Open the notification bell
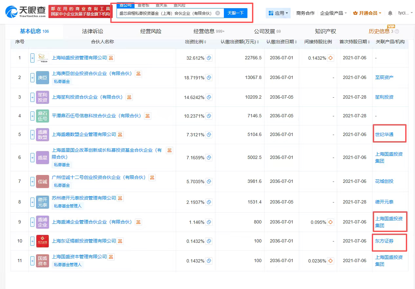The width and height of the screenshot is (415, 289). (390, 13)
